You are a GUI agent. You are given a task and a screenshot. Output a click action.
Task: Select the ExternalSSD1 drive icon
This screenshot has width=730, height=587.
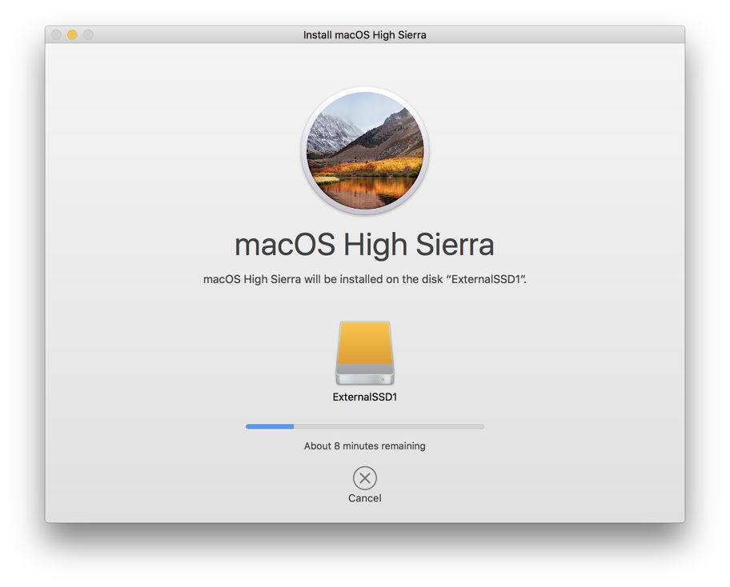pos(365,352)
